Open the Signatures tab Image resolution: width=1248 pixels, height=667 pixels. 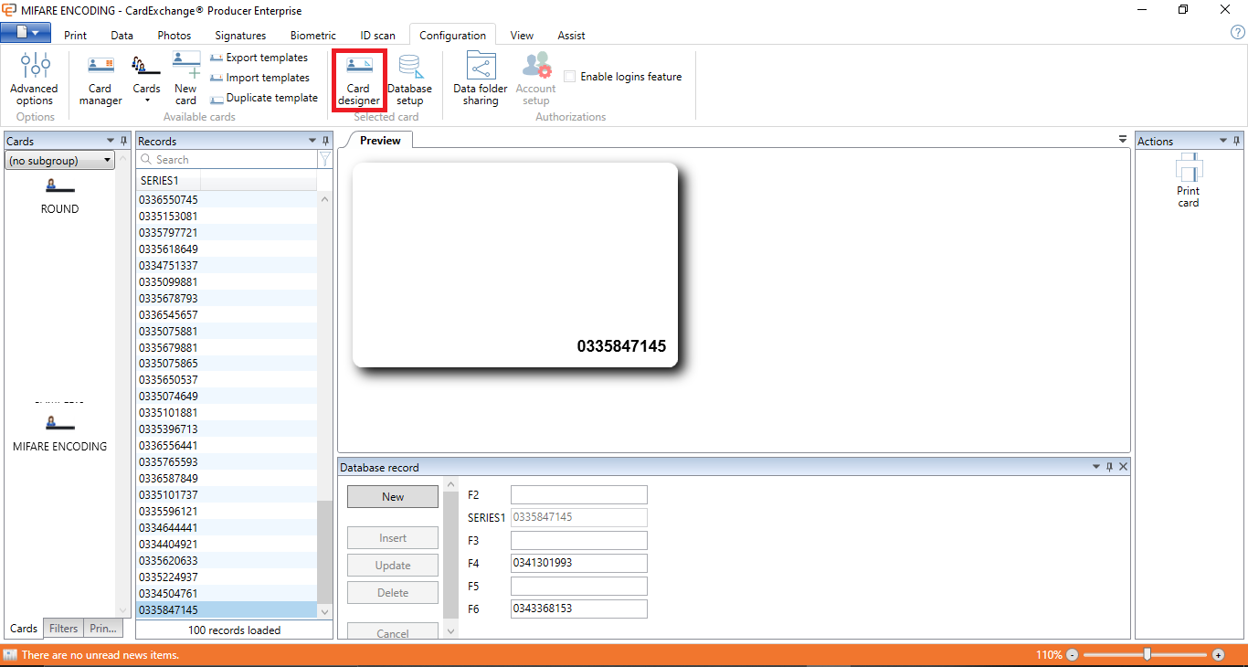pyautogui.click(x=240, y=36)
